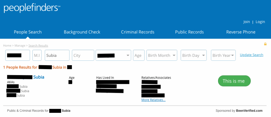Click the gold padlock icon
This screenshot has width=271, height=117.
click(x=265, y=44)
